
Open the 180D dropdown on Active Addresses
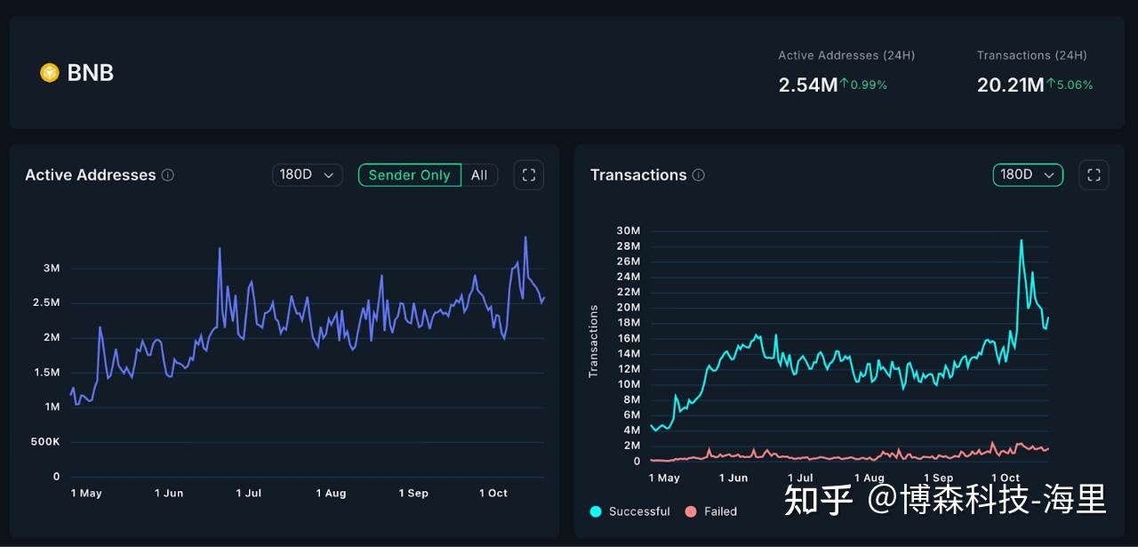tap(307, 175)
